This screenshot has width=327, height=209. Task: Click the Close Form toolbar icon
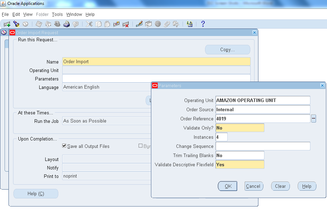coord(76,24)
